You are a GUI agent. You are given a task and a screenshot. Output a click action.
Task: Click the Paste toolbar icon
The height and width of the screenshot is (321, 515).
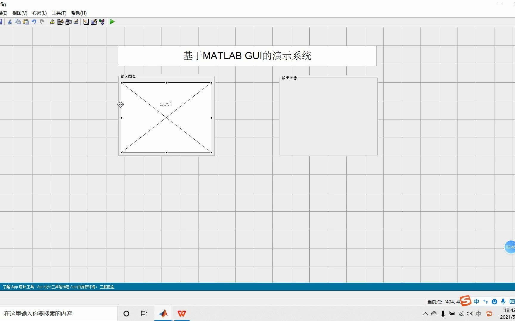[26, 22]
